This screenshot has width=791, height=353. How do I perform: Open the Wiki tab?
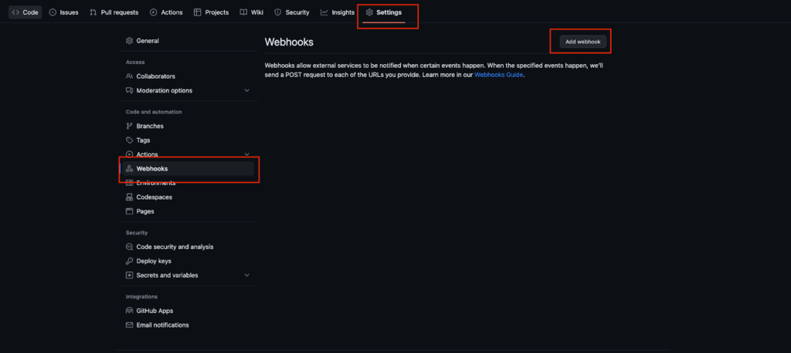[251, 12]
